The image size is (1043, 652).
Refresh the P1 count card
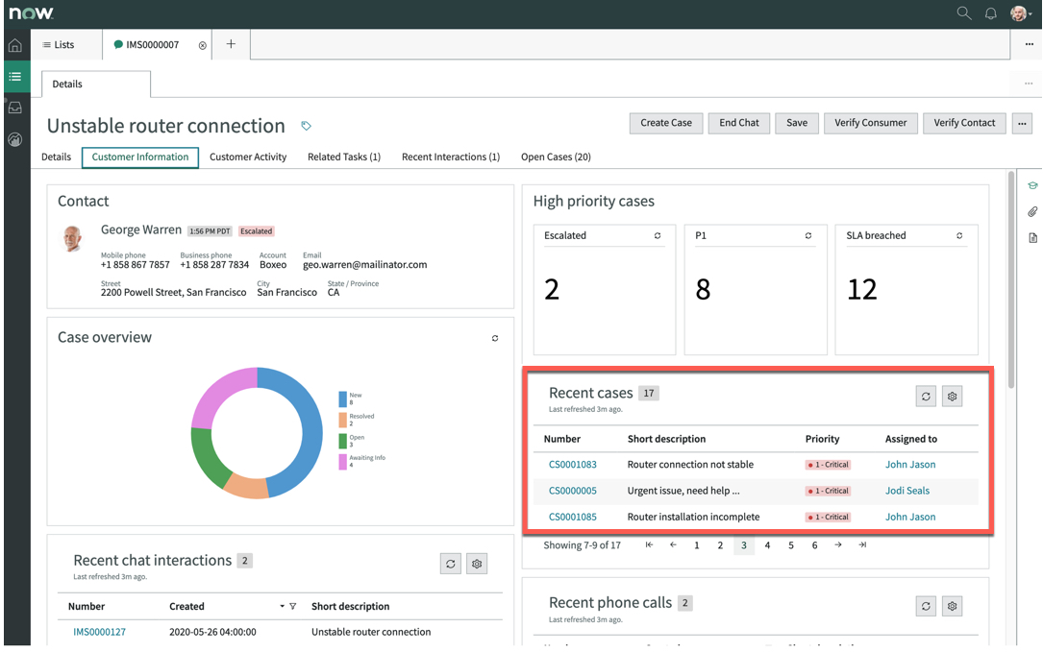pyautogui.click(x=808, y=236)
